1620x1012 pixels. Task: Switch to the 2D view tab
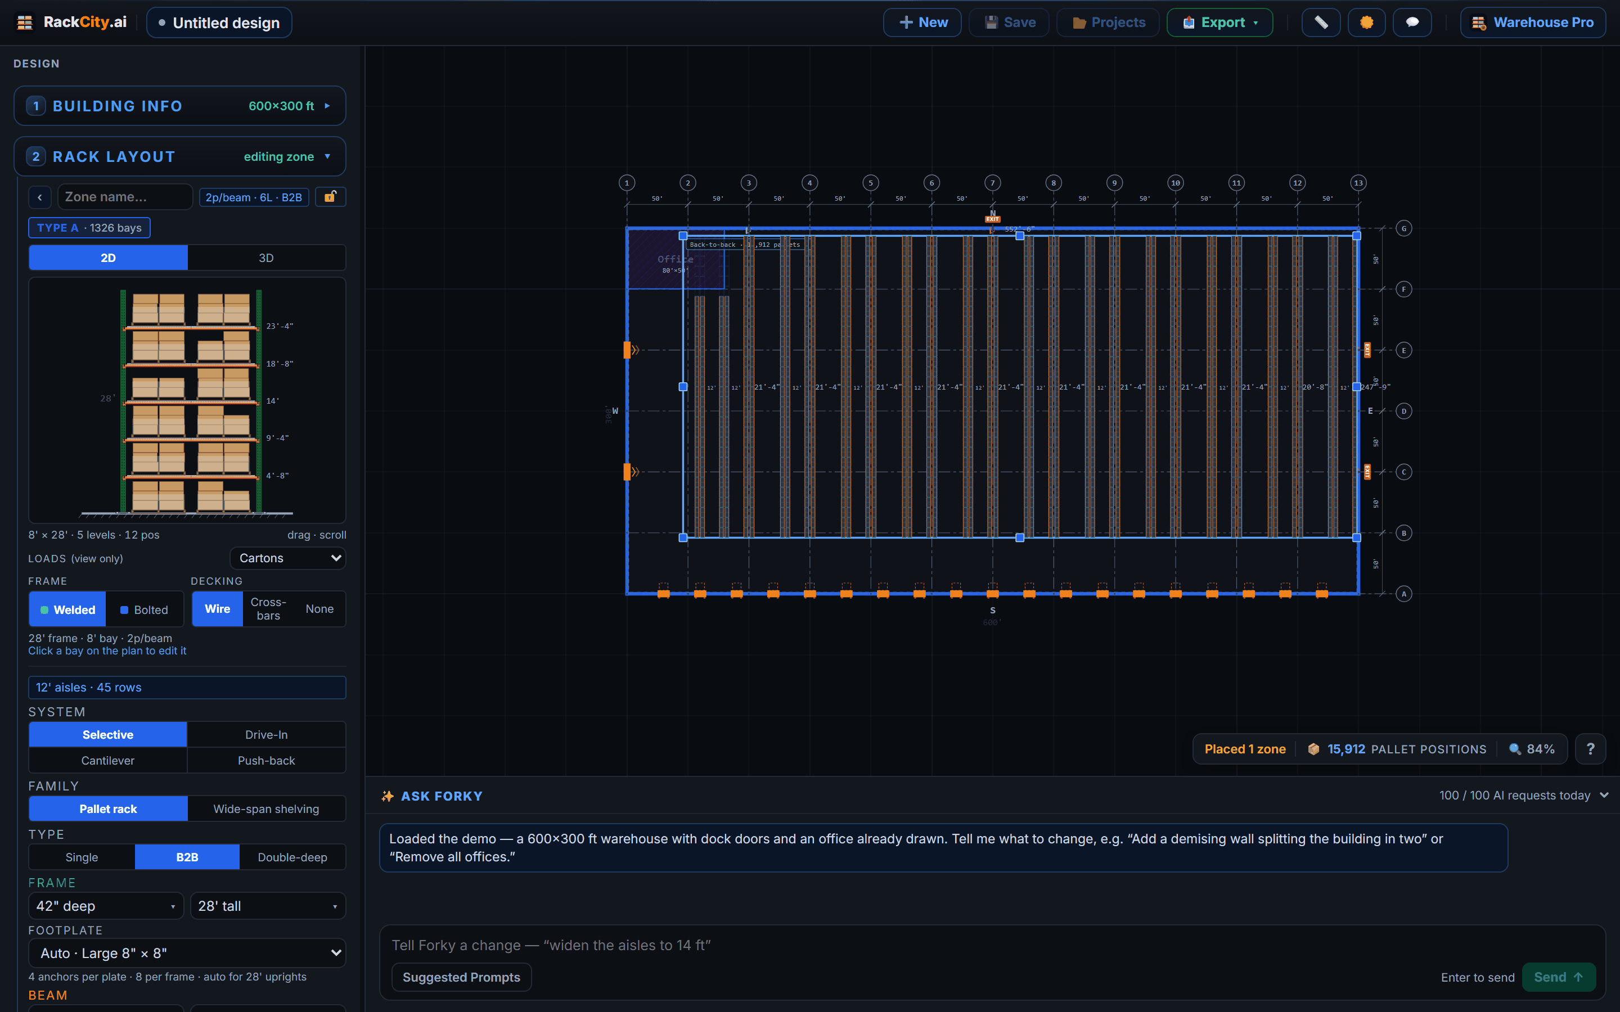coord(108,257)
